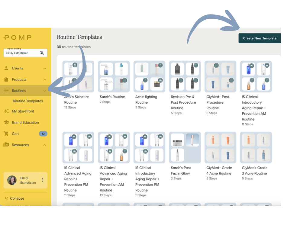284x238 pixels.
Task: Open Emily Esthetician user card
Action: pyautogui.click(x=25, y=180)
